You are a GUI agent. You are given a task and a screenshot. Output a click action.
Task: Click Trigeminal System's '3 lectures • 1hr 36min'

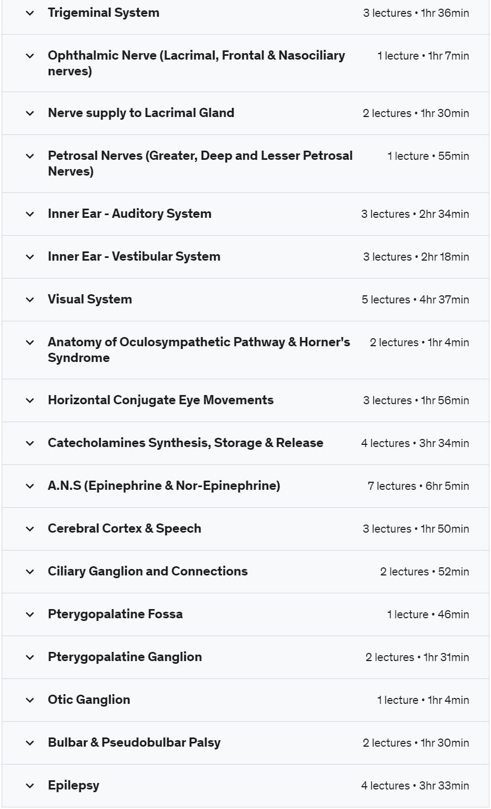(416, 13)
